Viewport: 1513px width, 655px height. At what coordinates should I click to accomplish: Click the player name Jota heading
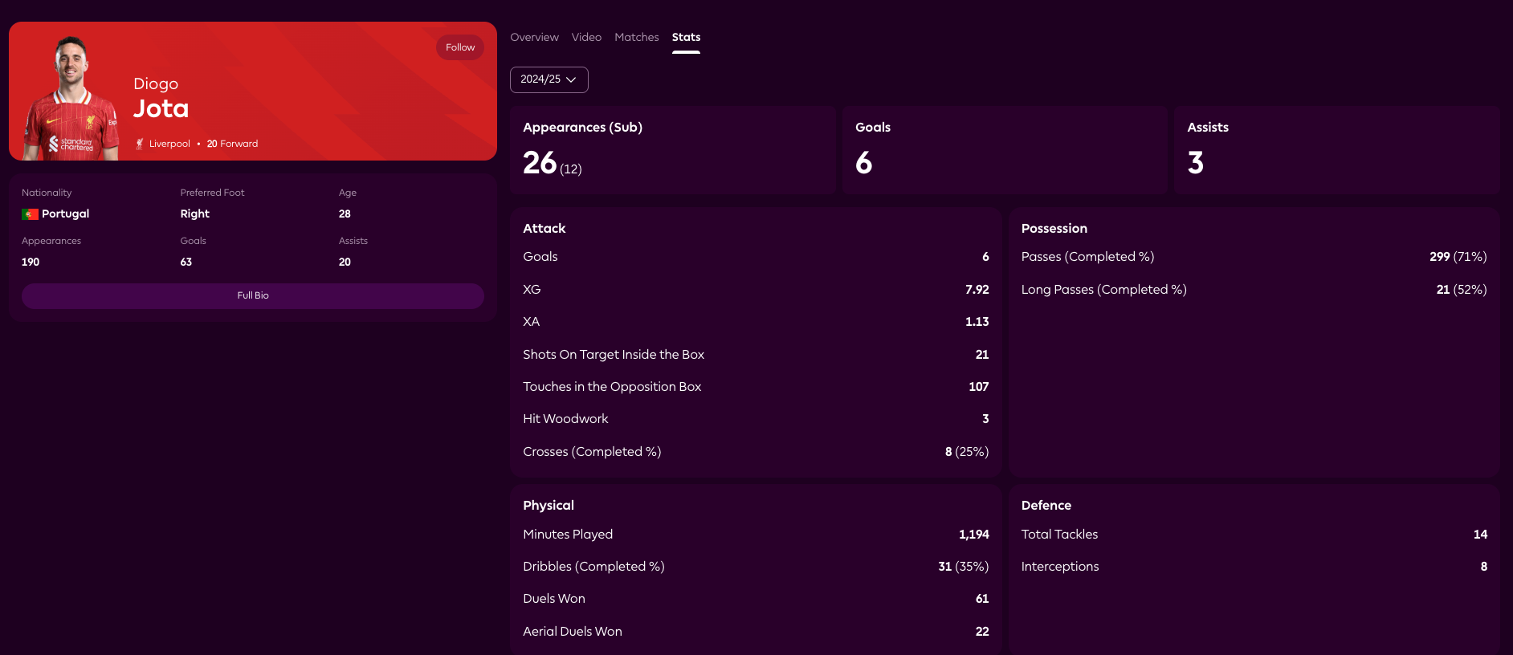[x=161, y=108]
